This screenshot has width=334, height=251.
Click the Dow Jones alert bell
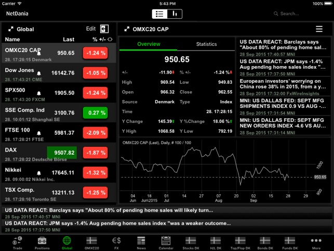click(x=39, y=73)
